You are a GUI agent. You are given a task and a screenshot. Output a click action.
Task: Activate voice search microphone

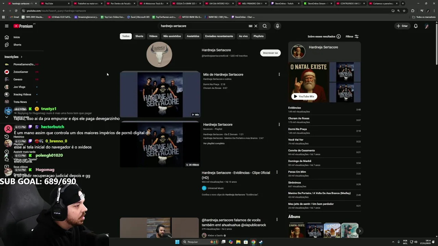[x=278, y=26]
